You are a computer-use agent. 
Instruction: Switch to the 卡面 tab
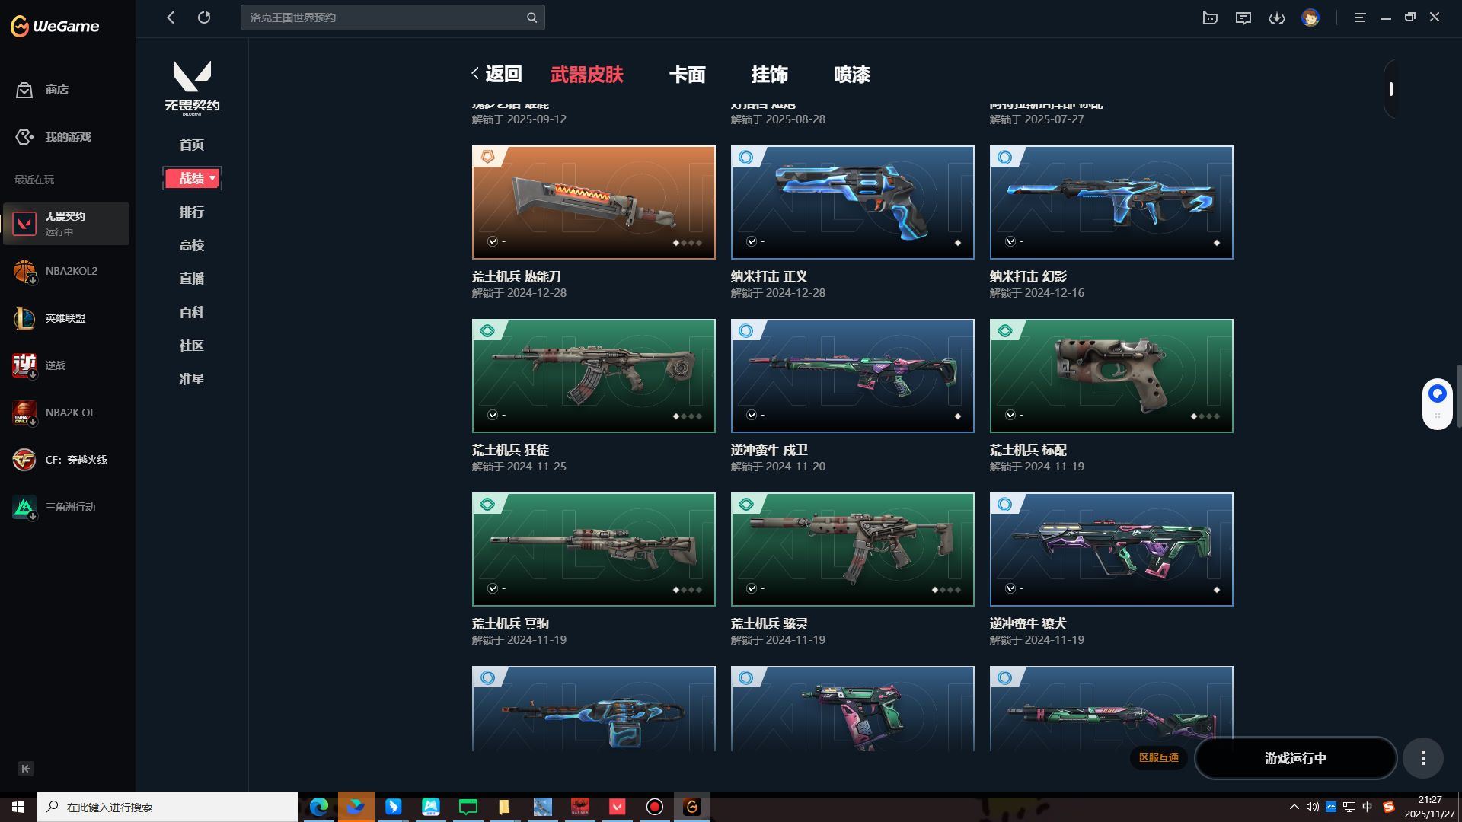pyautogui.click(x=688, y=75)
